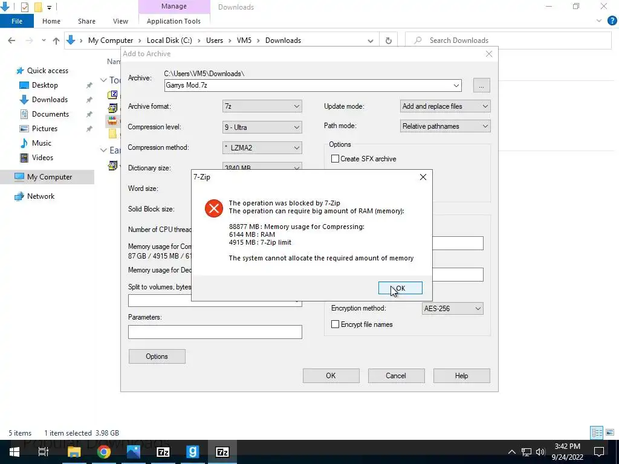Image resolution: width=619 pixels, height=464 pixels.
Task: Click the Parameters input field
Action: [x=215, y=332]
